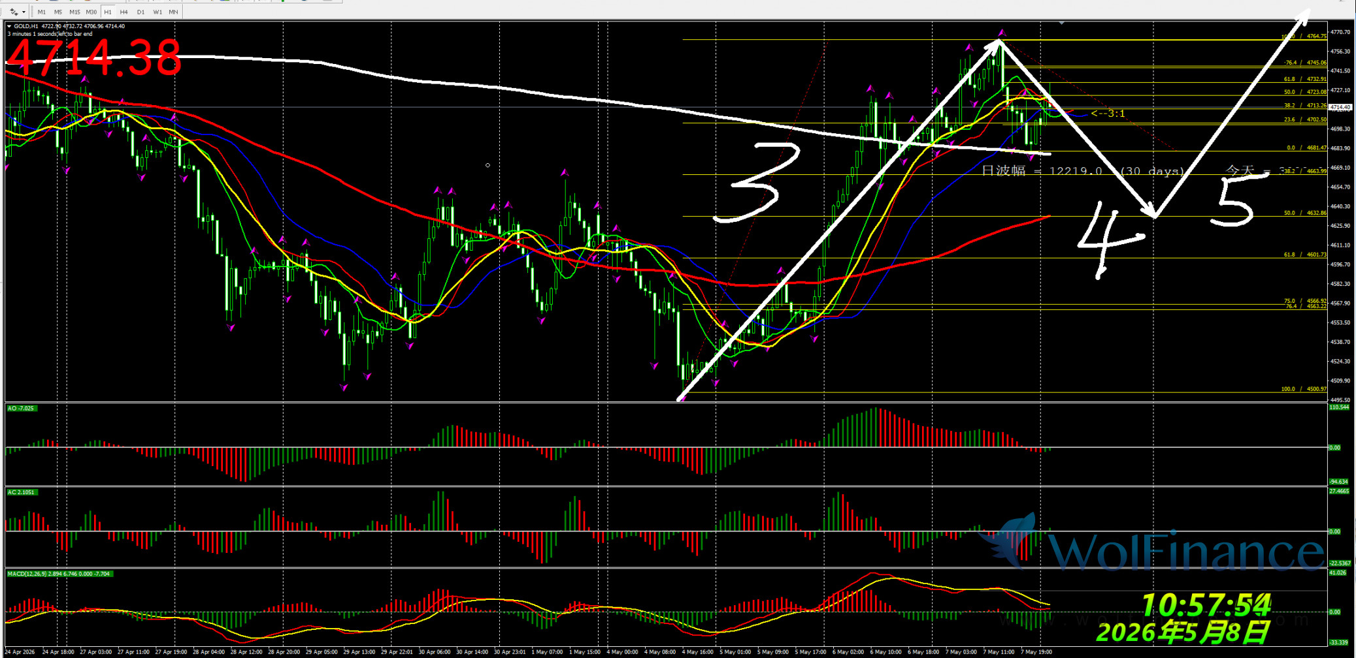Click the current price tag 4714.40

1340,107
